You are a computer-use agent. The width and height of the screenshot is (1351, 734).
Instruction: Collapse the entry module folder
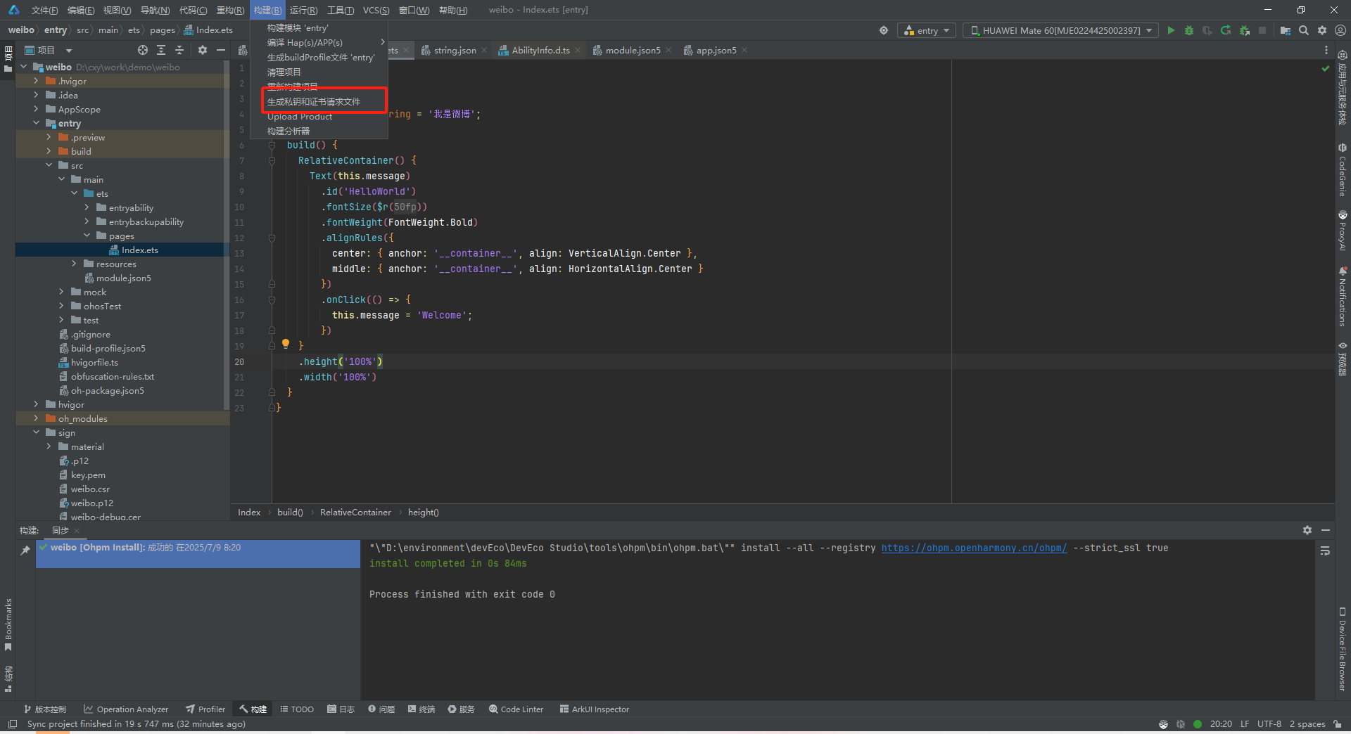coord(36,123)
